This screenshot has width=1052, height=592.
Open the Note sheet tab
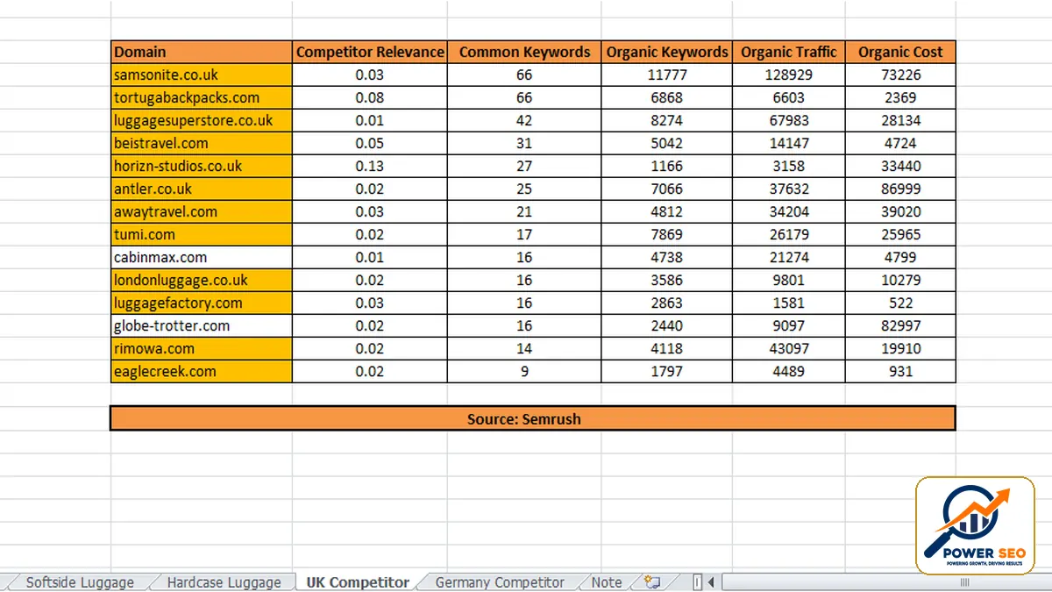pos(607,581)
